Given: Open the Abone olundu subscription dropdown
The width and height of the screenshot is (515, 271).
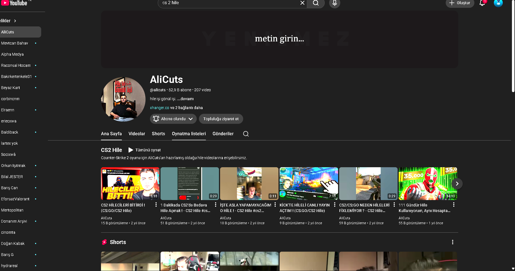Looking at the screenshot, I should [173, 119].
